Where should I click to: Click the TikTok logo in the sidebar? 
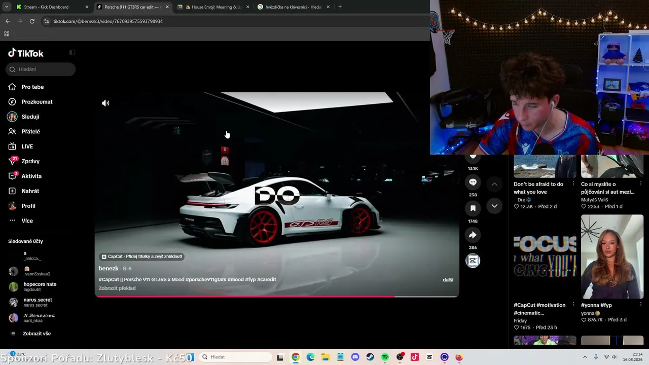pos(26,53)
